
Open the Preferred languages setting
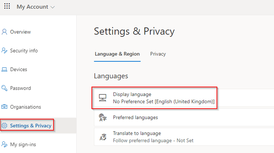135,118
